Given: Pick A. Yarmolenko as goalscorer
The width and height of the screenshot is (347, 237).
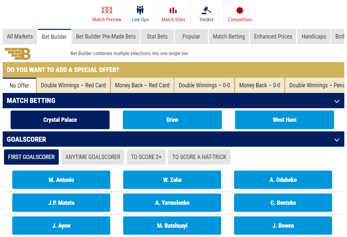Looking at the screenshot, I should pyautogui.click(x=172, y=203).
